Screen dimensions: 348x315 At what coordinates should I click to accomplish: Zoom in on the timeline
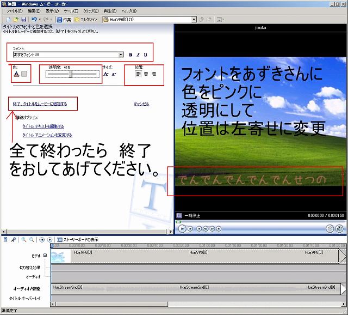pos(24,240)
